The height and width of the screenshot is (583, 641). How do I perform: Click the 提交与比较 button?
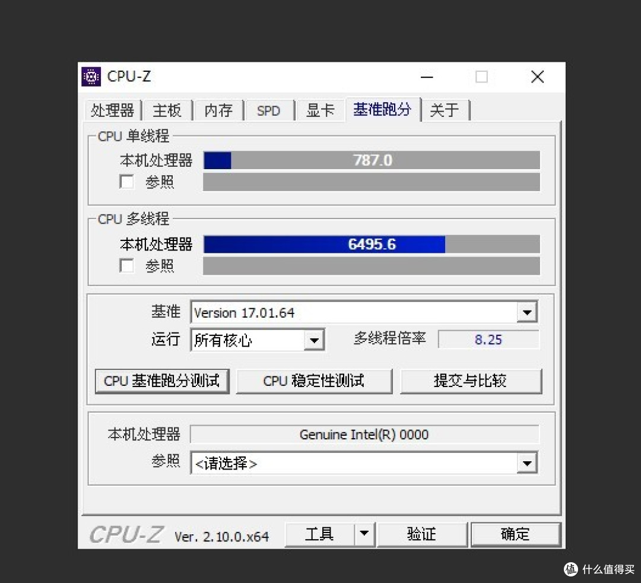[471, 381]
